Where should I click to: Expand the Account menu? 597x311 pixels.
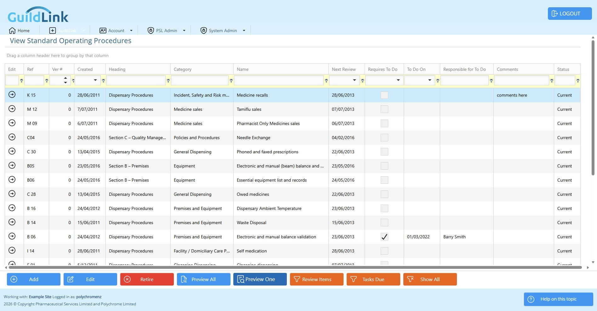(x=131, y=31)
